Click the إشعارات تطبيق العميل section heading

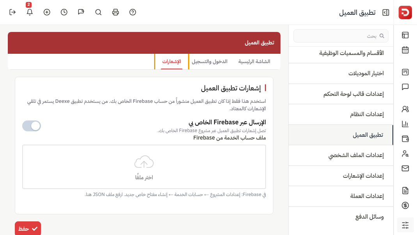point(231,88)
